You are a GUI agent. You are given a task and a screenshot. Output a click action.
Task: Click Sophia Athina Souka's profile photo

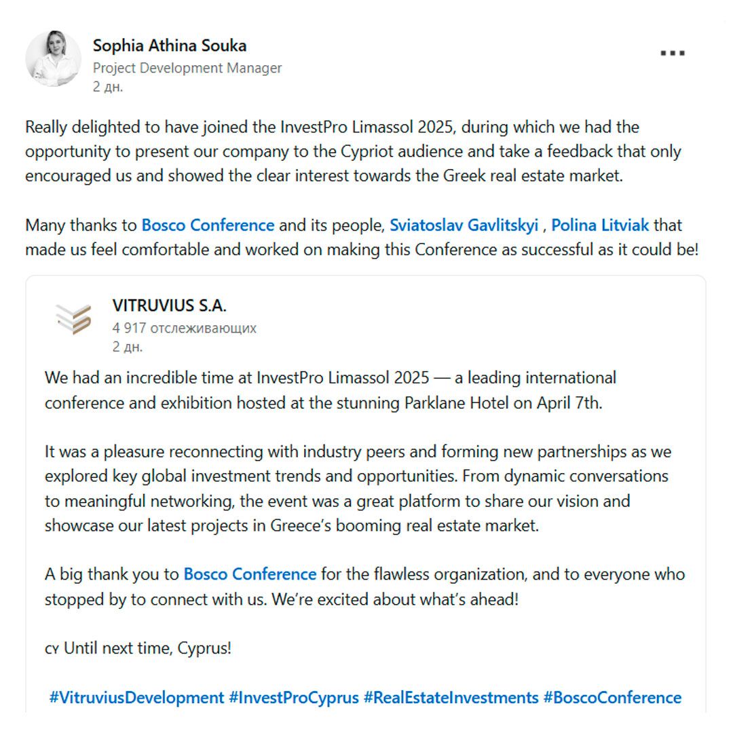(x=53, y=58)
